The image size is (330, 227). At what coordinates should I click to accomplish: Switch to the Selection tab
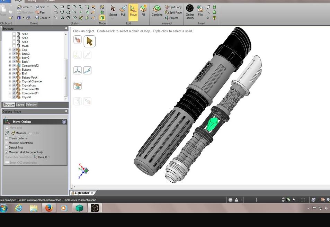click(32, 105)
